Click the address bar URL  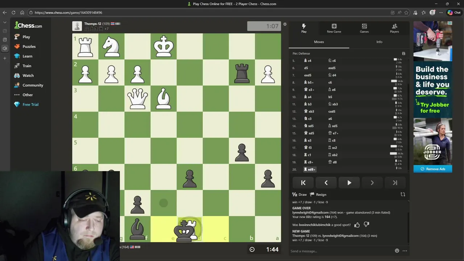pyautogui.click(x=68, y=12)
